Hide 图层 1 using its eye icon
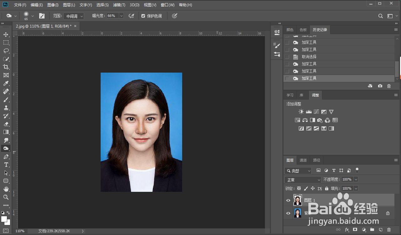The width and height of the screenshot is (401, 235). (288, 200)
